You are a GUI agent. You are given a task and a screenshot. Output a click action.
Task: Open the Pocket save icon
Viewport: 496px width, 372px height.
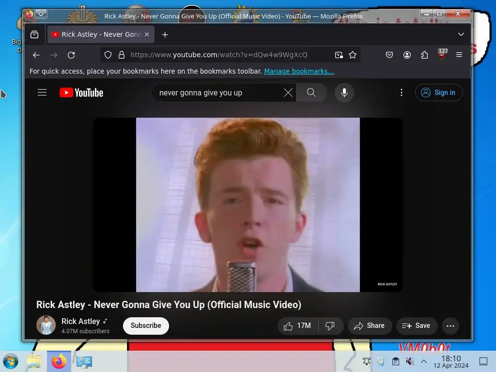[389, 55]
